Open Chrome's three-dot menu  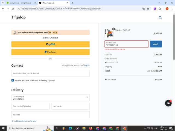[172, 9]
